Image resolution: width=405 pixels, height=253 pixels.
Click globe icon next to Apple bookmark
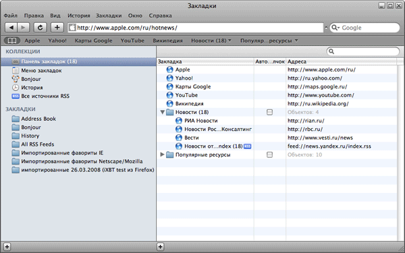(169, 69)
